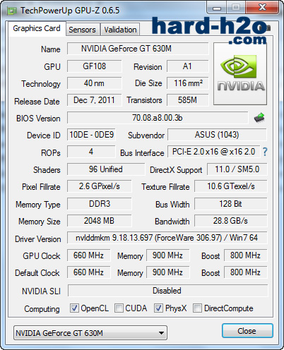Select the GPU value GF108
Viewport: 284px width, 350px height.
(x=95, y=66)
